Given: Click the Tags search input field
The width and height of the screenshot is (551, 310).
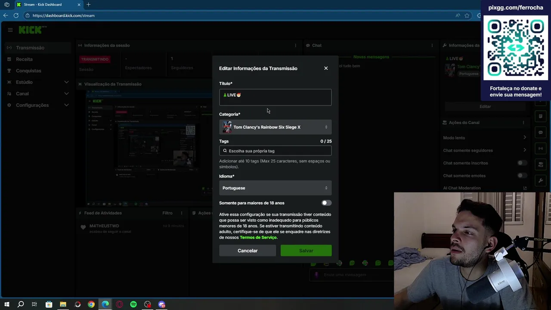Looking at the screenshot, I should tap(275, 151).
